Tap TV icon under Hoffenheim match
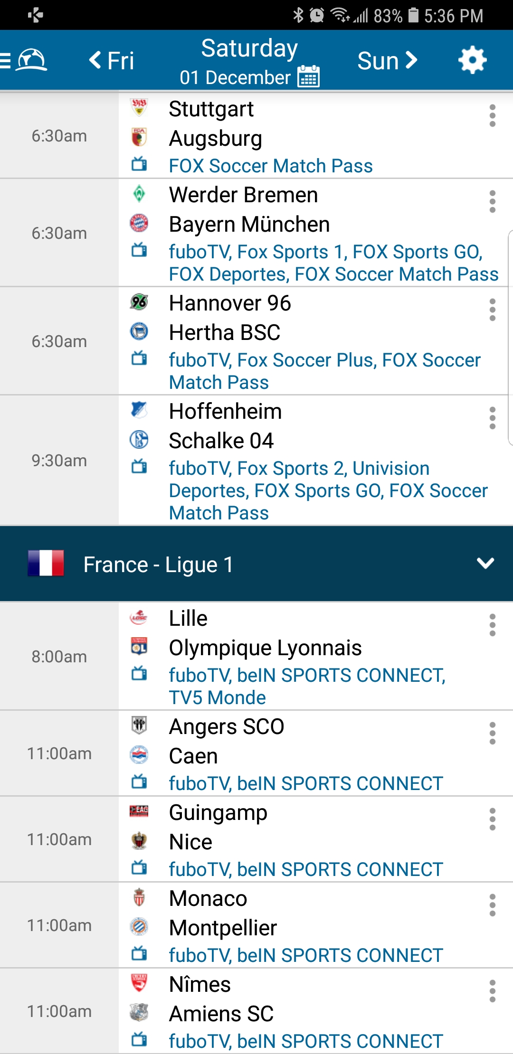 pos(139,467)
